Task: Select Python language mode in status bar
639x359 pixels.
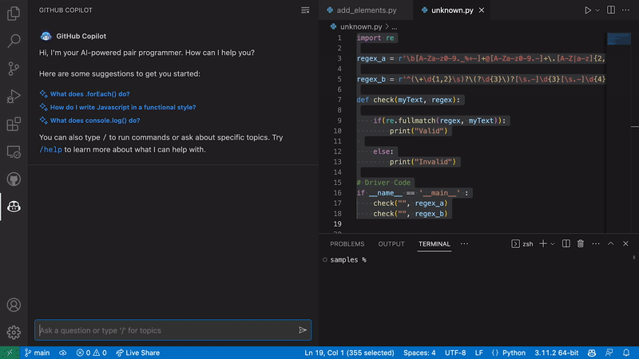Action: pos(508,353)
